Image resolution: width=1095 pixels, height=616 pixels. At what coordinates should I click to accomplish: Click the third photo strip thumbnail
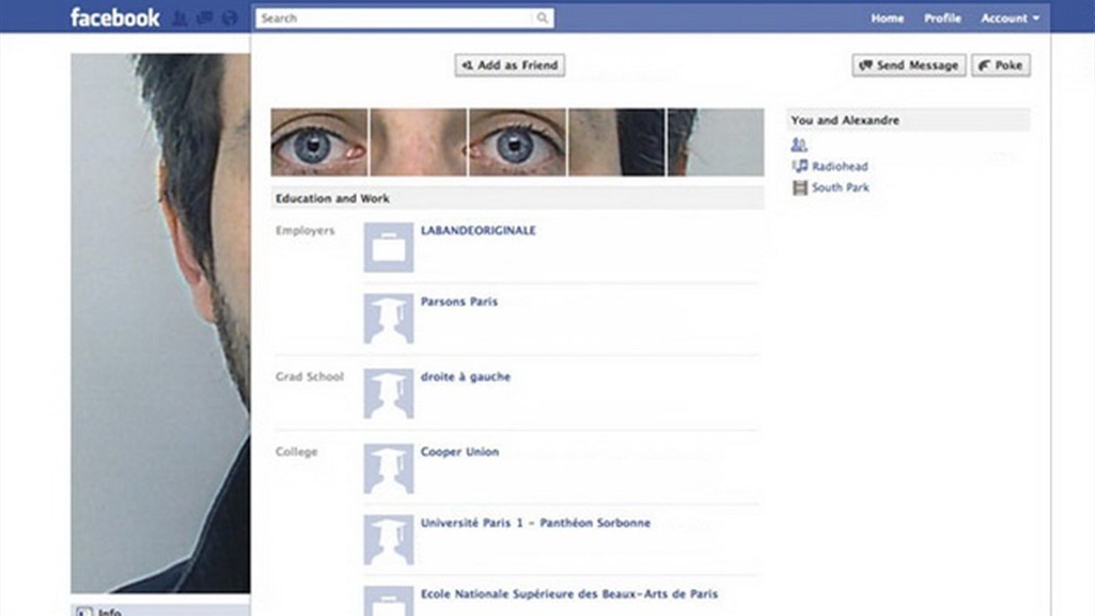point(517,142)
